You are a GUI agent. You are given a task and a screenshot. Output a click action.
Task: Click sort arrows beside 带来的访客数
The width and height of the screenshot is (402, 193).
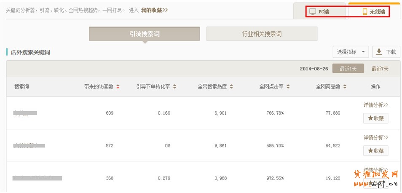[x=118, y=87]
